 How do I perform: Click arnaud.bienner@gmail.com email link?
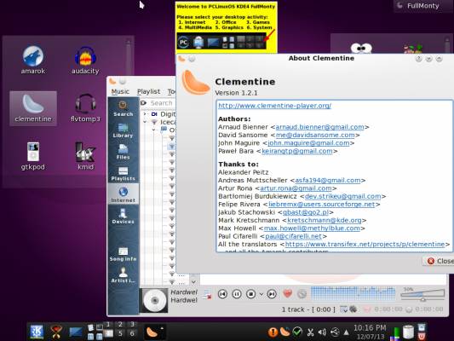click(319, 127)
